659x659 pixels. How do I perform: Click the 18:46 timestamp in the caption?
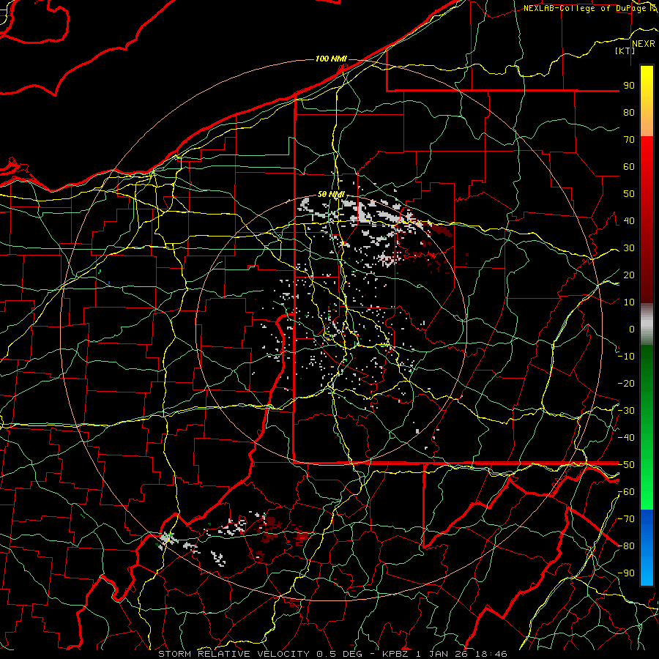[x=491, y=654]
